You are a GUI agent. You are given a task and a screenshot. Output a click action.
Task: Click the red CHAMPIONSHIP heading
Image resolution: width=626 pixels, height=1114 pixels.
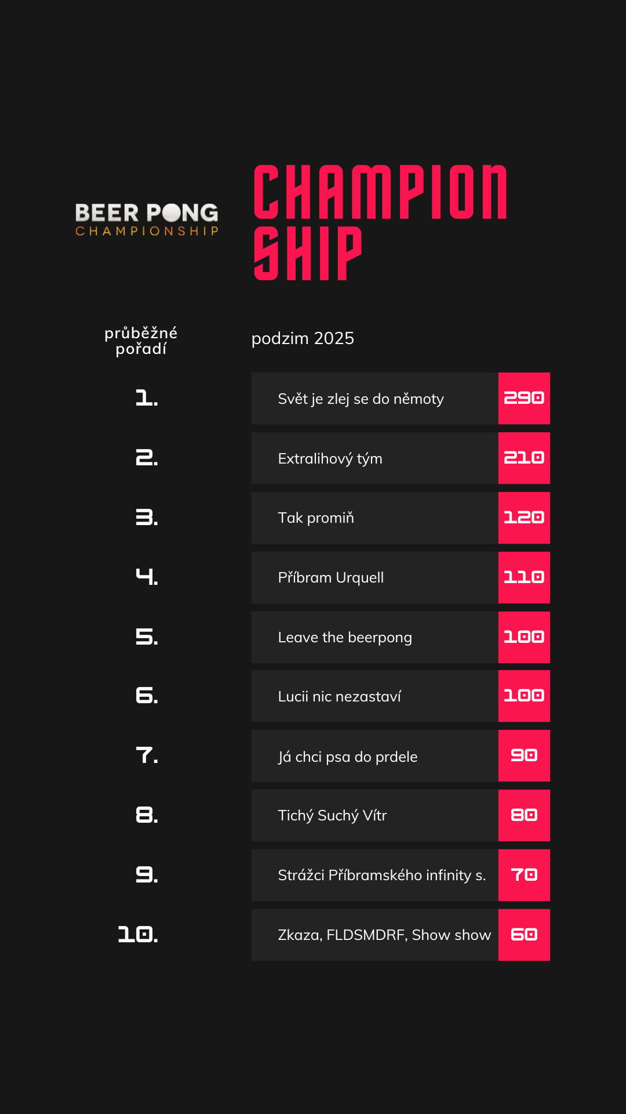380,222
